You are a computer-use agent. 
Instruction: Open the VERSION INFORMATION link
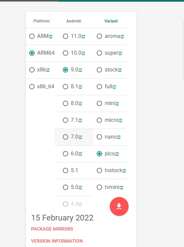pos(57,241)
